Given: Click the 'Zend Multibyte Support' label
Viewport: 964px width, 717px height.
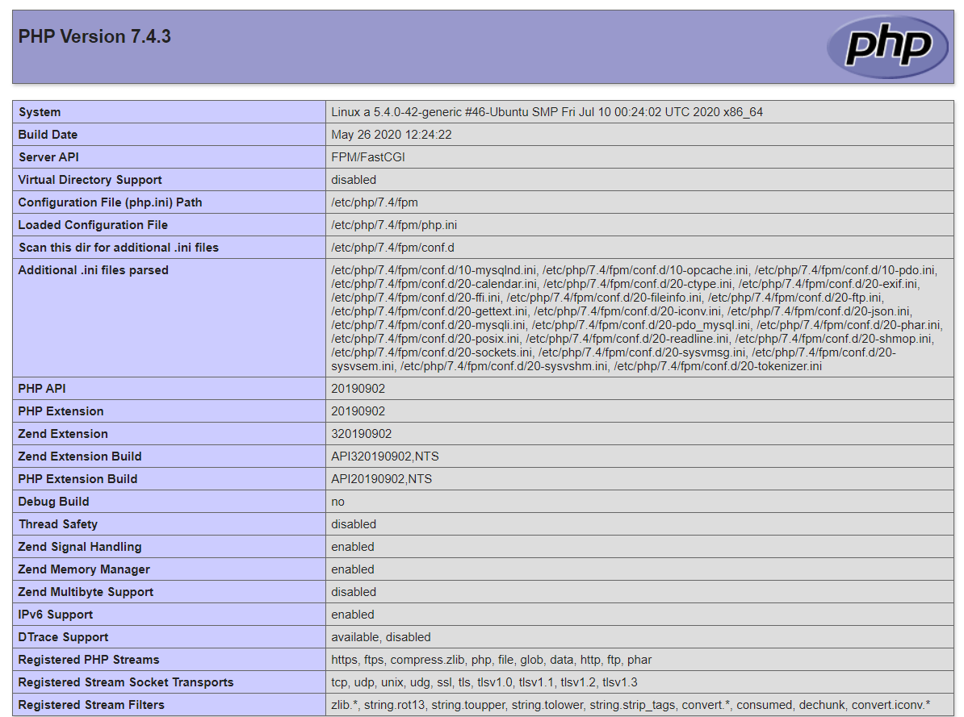Looking at the screenshot, I should point(86,592).
